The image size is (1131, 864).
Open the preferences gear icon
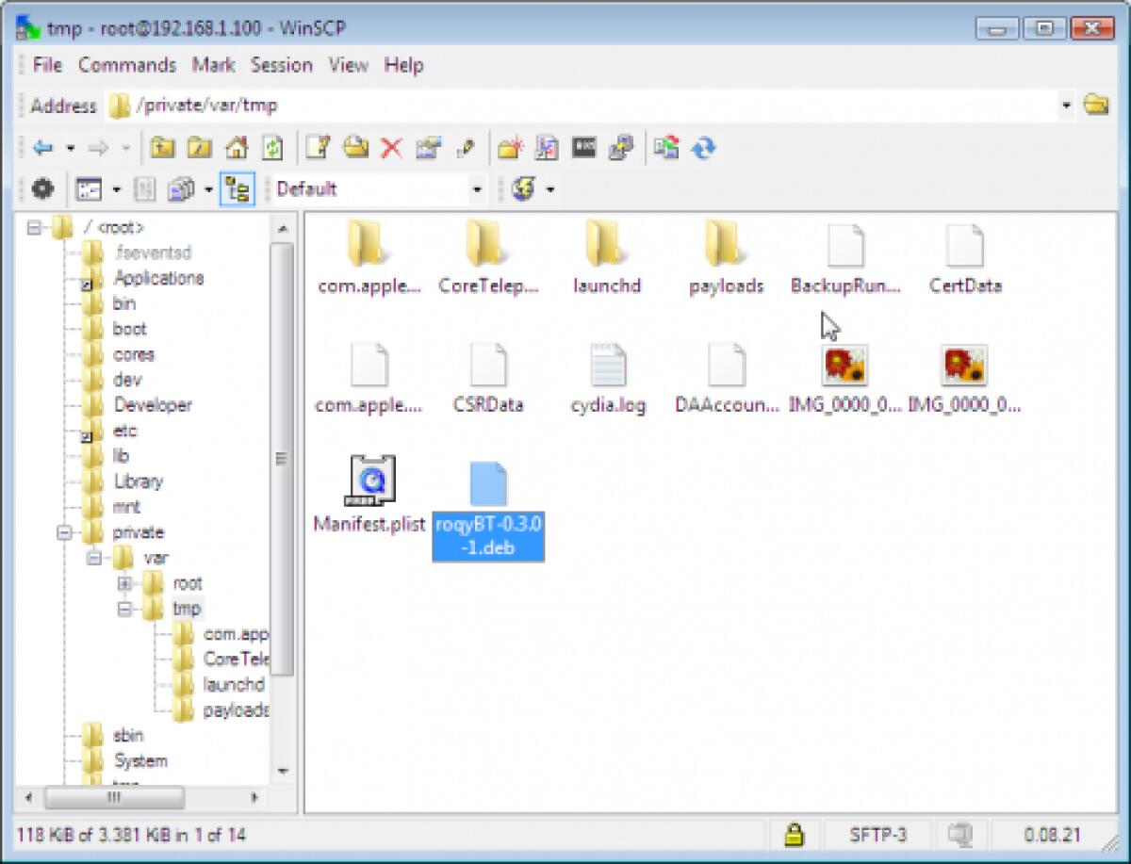point(42,189)
